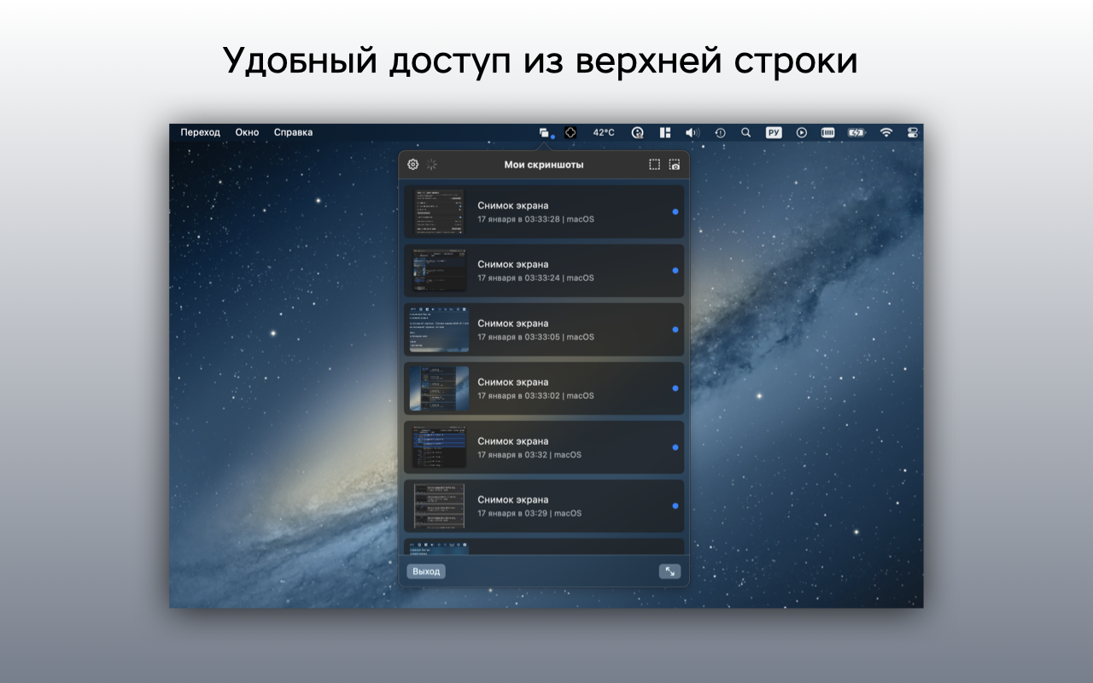Click thumbnail of the 03:33:02 screenshot

point(439,388)
